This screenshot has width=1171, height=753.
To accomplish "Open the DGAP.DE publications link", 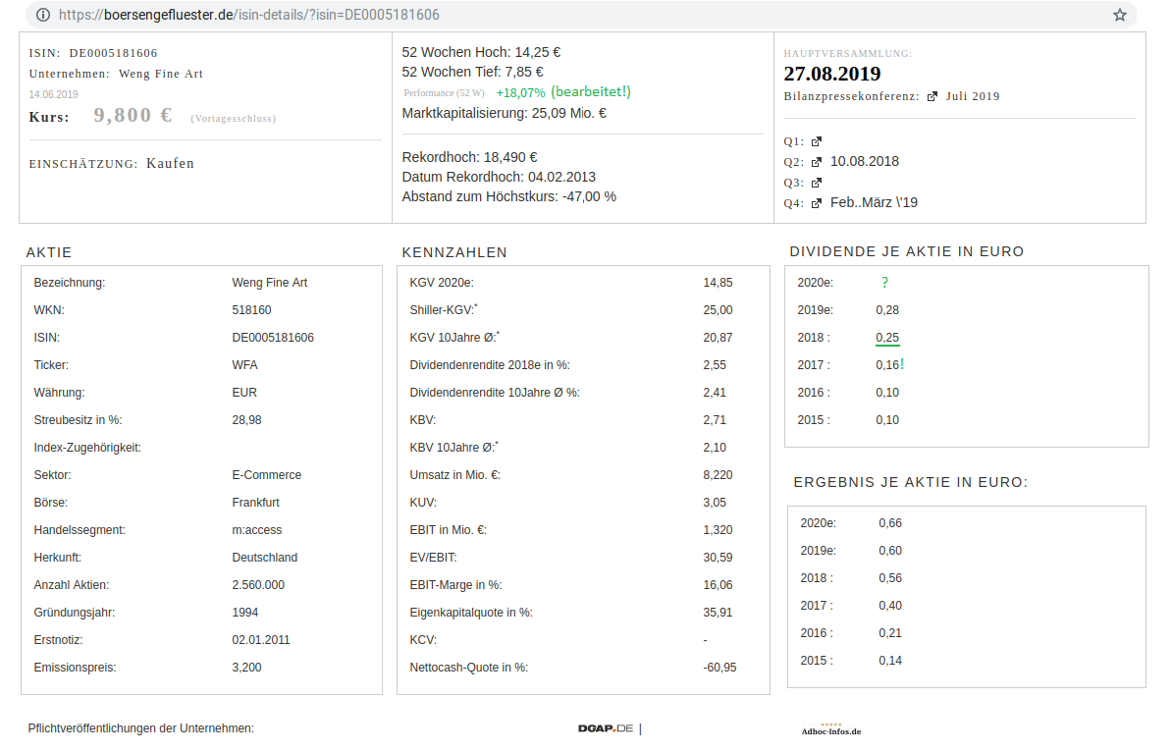I will tap(606, 728).
